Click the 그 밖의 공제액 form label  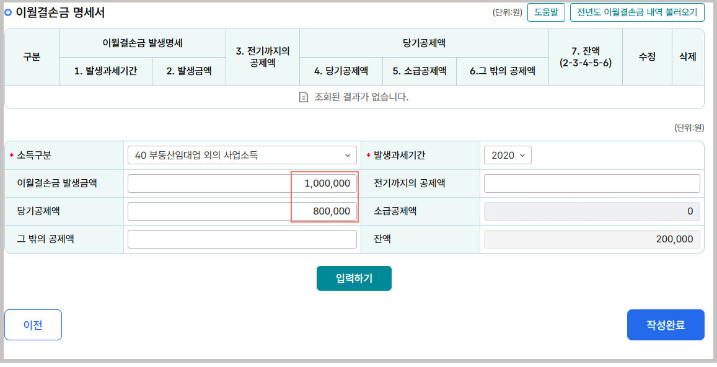(45, 239)
